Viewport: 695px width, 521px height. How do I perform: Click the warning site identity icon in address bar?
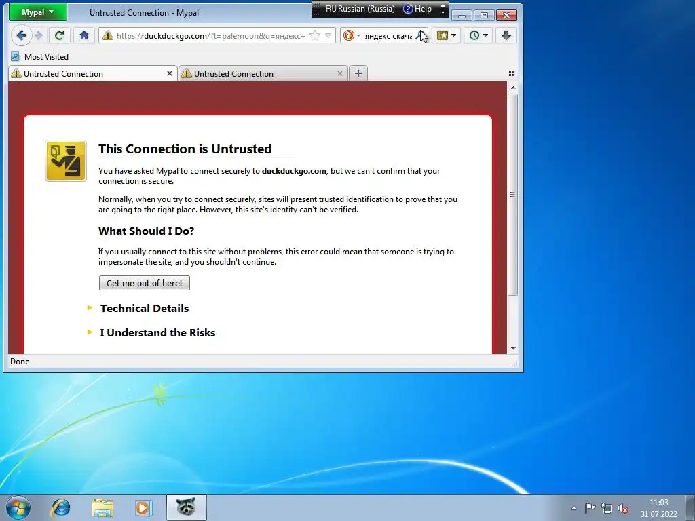pos(108,35)
